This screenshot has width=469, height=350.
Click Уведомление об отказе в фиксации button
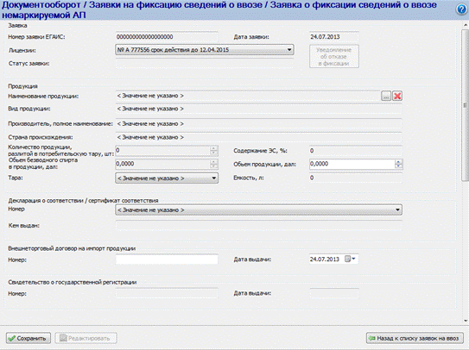[334, 56]
